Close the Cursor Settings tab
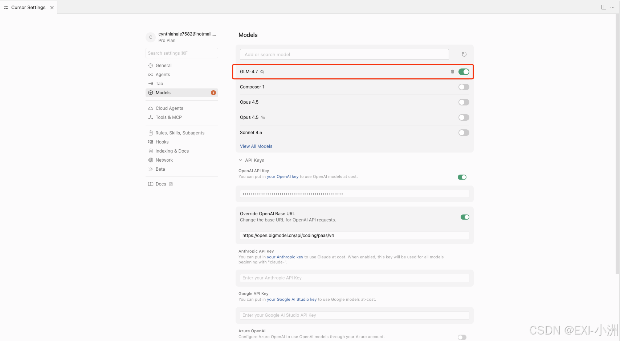620x341 pixels. [x=52, y=8]
